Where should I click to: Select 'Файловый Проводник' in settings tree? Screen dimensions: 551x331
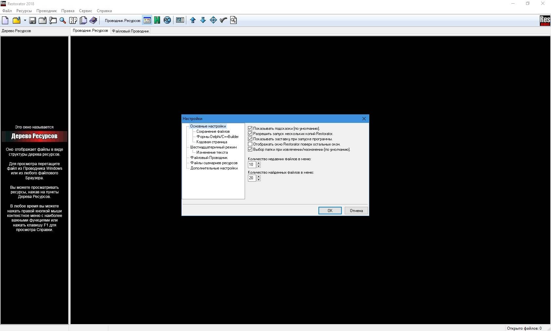[209, 158]
